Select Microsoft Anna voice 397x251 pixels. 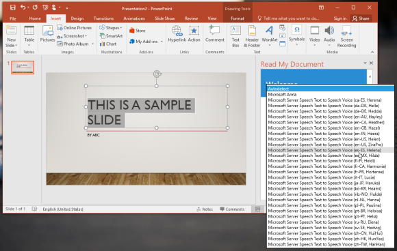pyautogui.click(x=331, y=94)
